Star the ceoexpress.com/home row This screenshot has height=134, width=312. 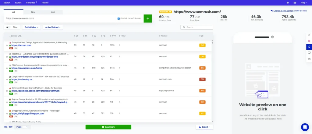(7, 68)
